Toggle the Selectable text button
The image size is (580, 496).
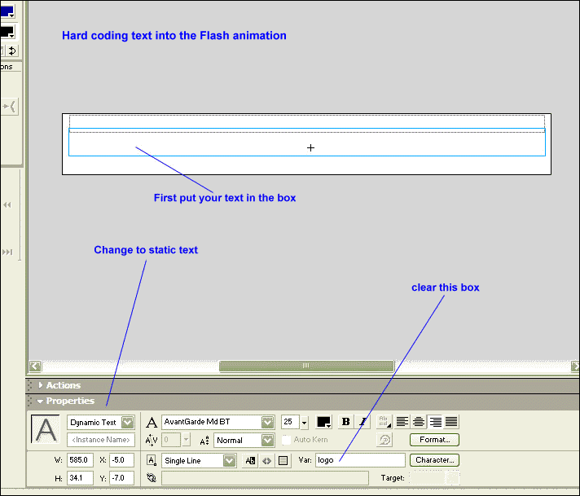(x=250, y=460)
